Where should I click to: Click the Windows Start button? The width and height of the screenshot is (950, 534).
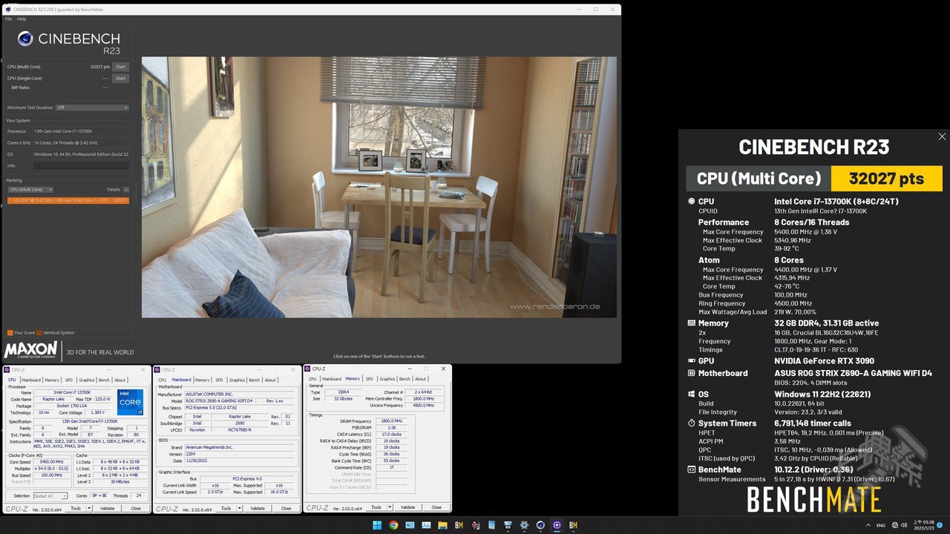click(x=377, y=525)
